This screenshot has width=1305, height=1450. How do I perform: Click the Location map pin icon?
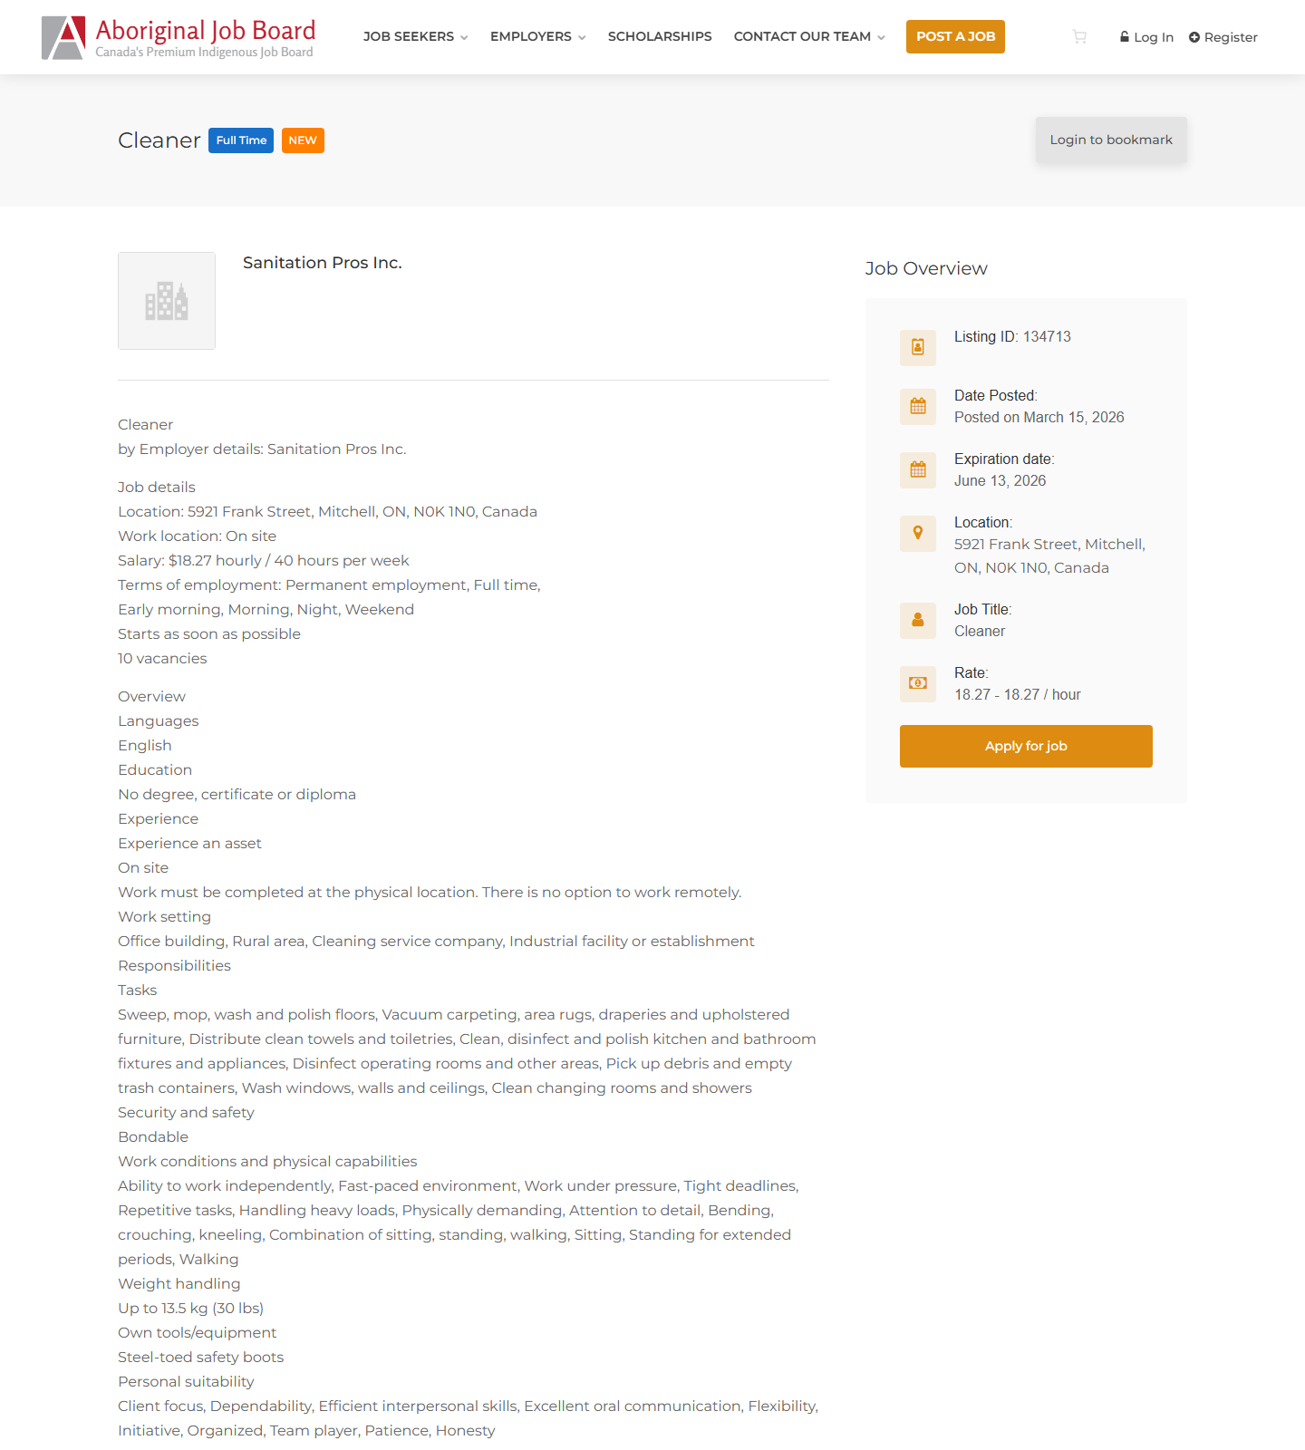click(x=917, y=533)
